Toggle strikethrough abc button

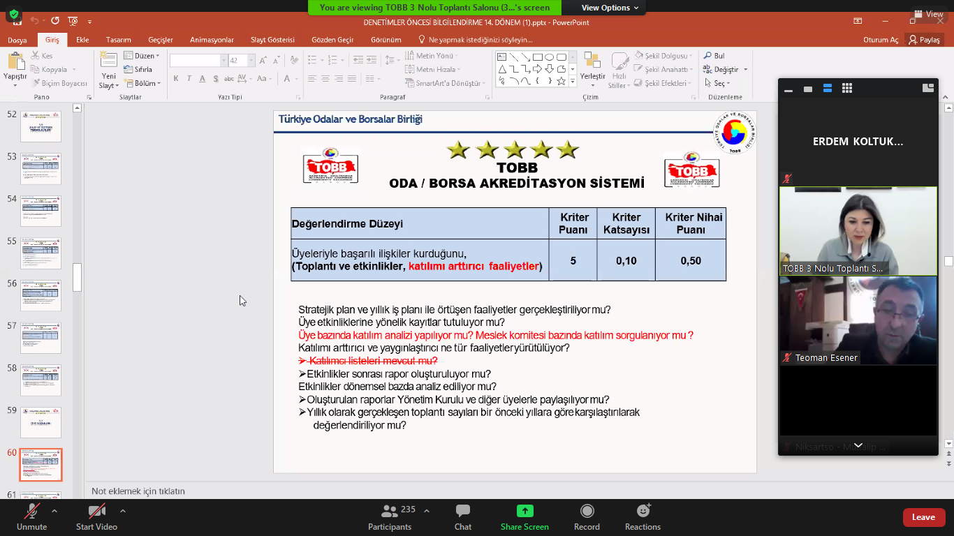229,78
